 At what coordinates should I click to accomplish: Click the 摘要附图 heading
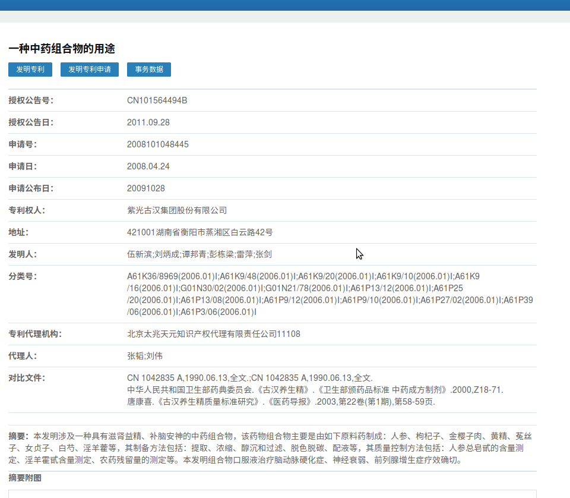25,478
